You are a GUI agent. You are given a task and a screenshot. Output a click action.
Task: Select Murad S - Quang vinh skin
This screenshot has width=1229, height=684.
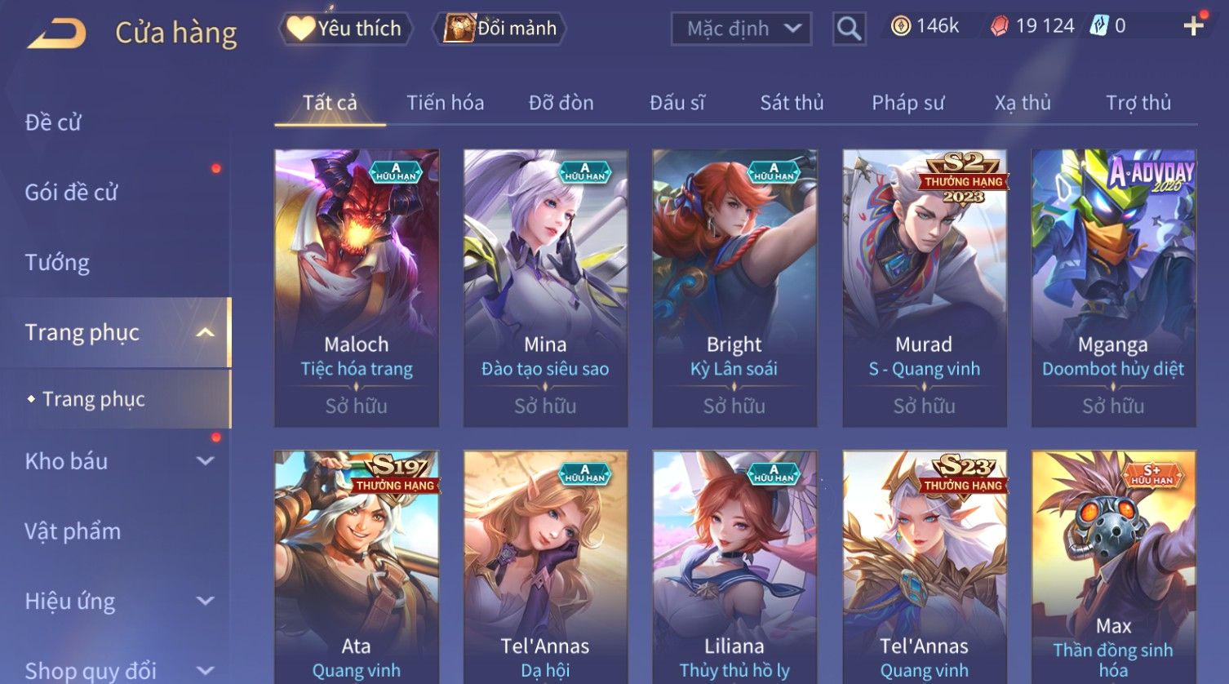pos(925,288)
